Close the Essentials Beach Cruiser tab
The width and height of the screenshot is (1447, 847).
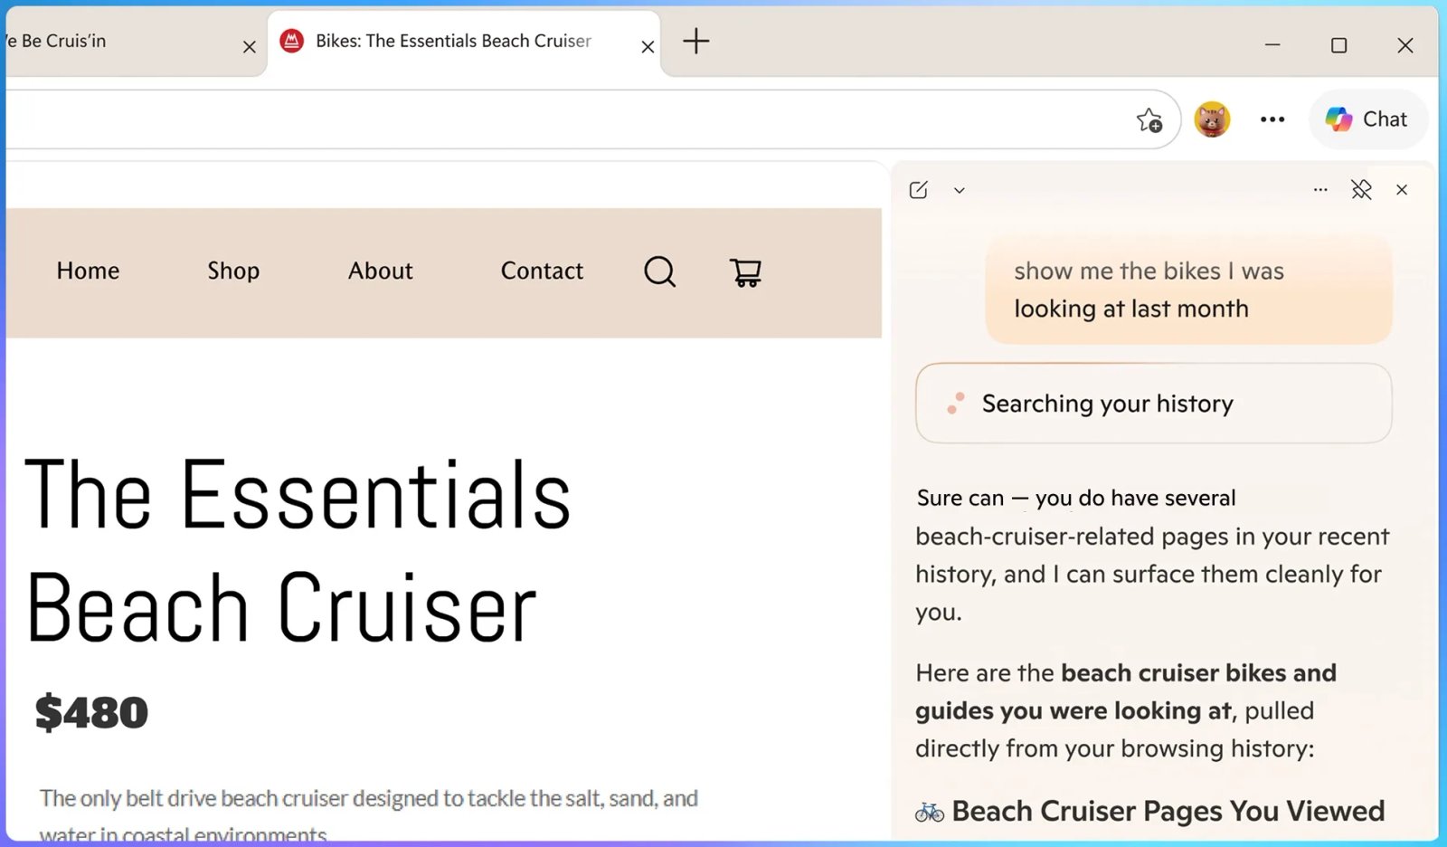coord(648,46)
